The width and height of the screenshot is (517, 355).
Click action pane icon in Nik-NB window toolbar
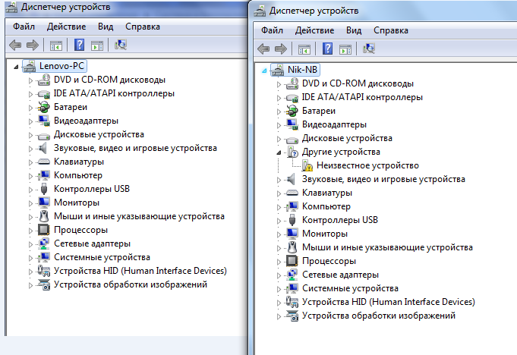pyautogui.click(x=345, y=49)
